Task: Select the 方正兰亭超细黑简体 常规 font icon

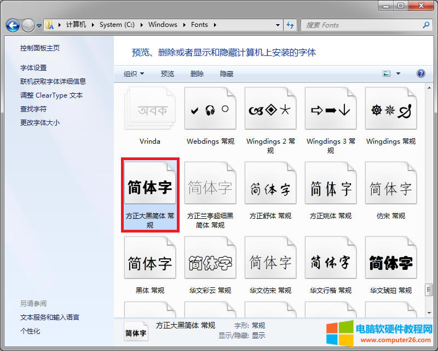Action: pos(210,183)
